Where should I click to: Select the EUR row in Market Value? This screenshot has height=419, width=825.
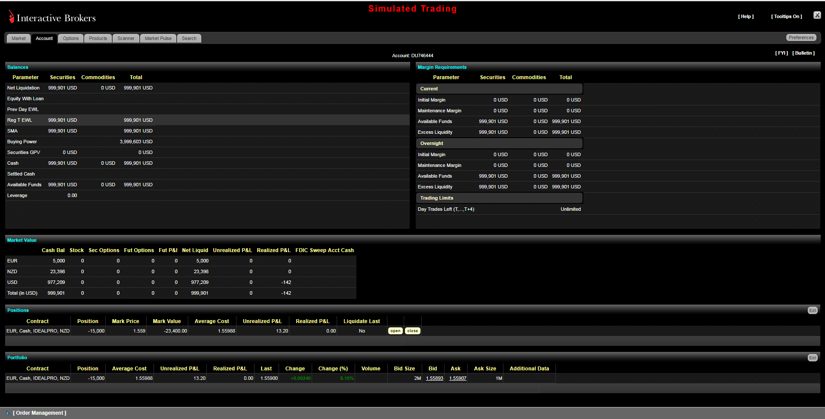pos(181,261)
